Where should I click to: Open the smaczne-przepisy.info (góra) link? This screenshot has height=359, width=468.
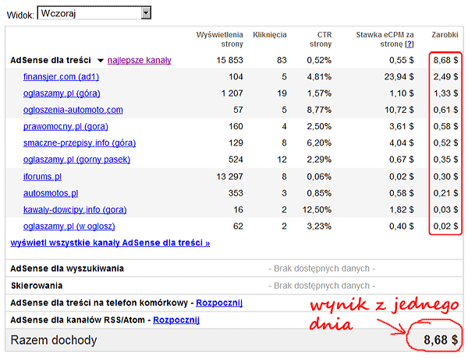pyautogui.click(x=80, y=143)
